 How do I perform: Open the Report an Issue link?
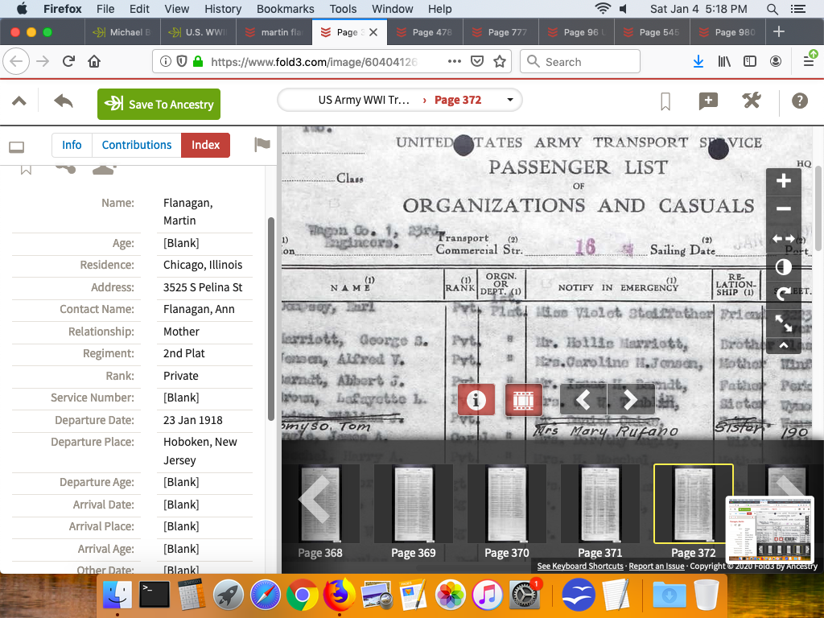(657, 566)
